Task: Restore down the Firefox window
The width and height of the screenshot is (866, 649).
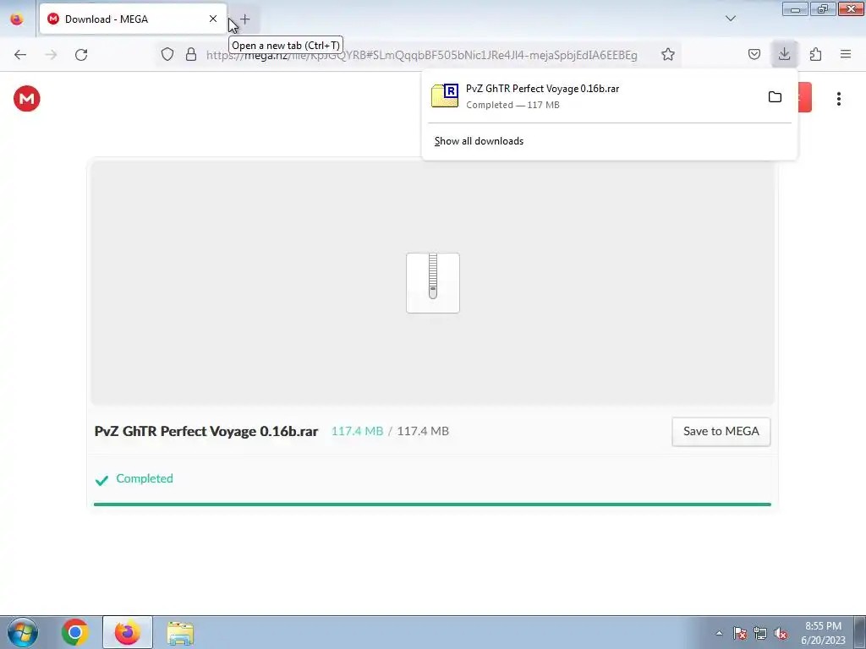Action: point(823,9)
